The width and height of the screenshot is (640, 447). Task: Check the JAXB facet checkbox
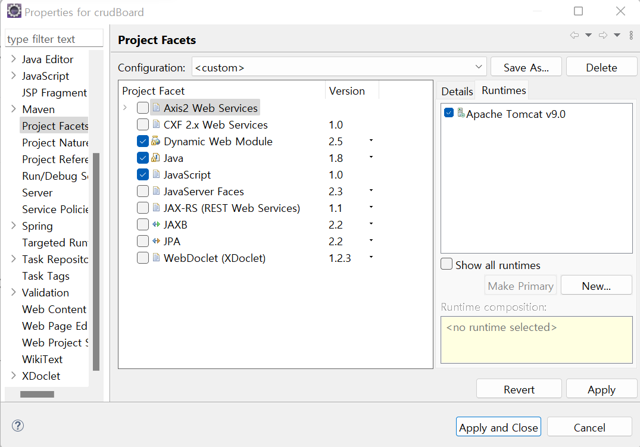(143, 224)
